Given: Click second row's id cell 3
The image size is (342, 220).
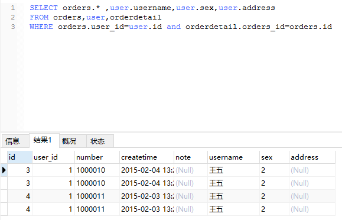Looking at the screenshot, I should (19, 183).
